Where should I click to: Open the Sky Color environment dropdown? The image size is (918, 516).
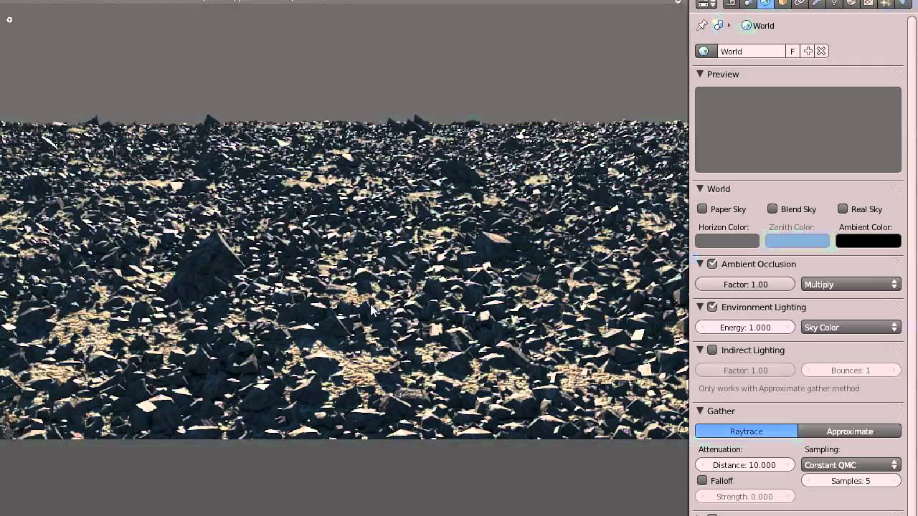851,328
